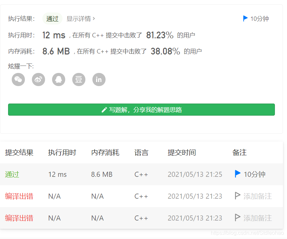The height and width of the screenshot is (239, 287).
Task: Click 写题解 share solution button
Action: pyautogui.click(x=141, y=110)
